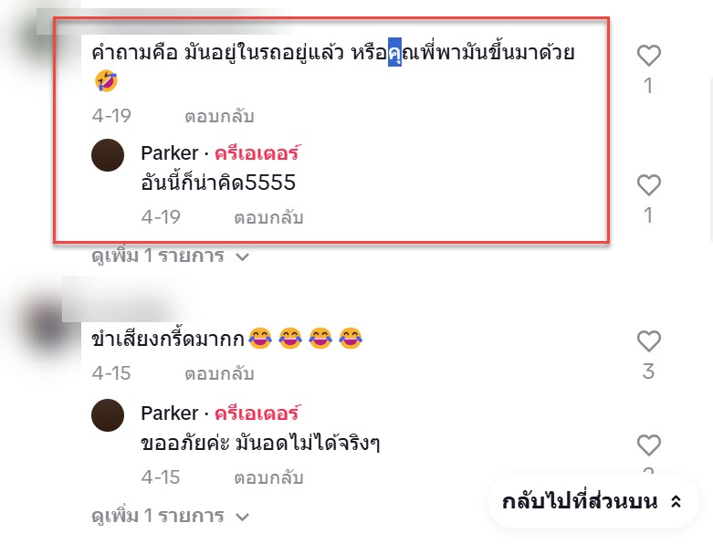Image resolution: width=713 pixels, height=544 pixels.
Task: Open Parker's avatar on the 4-15 reply
Action: (108, 415)
